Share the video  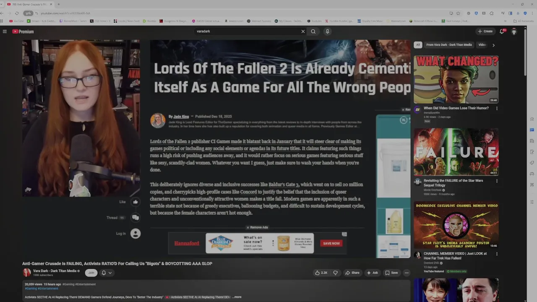(352, 273)
